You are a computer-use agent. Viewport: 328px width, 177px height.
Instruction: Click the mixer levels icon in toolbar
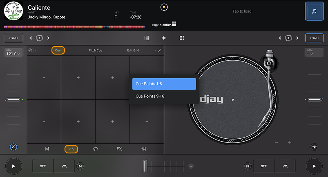click(x=146, y=38)
